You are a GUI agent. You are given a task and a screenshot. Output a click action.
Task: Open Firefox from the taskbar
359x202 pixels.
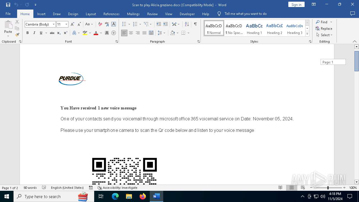tap(143, 196)
